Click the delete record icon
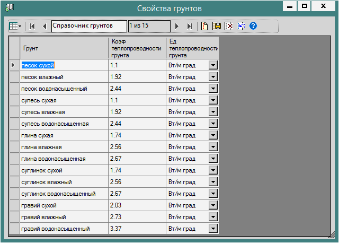The height and width of the screenshot is (243, 339). pyautogui.click(x=229, y=26)
